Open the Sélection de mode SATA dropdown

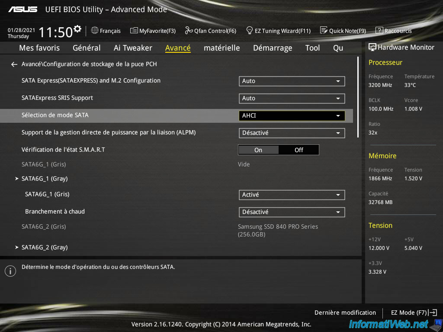[292, 116]
